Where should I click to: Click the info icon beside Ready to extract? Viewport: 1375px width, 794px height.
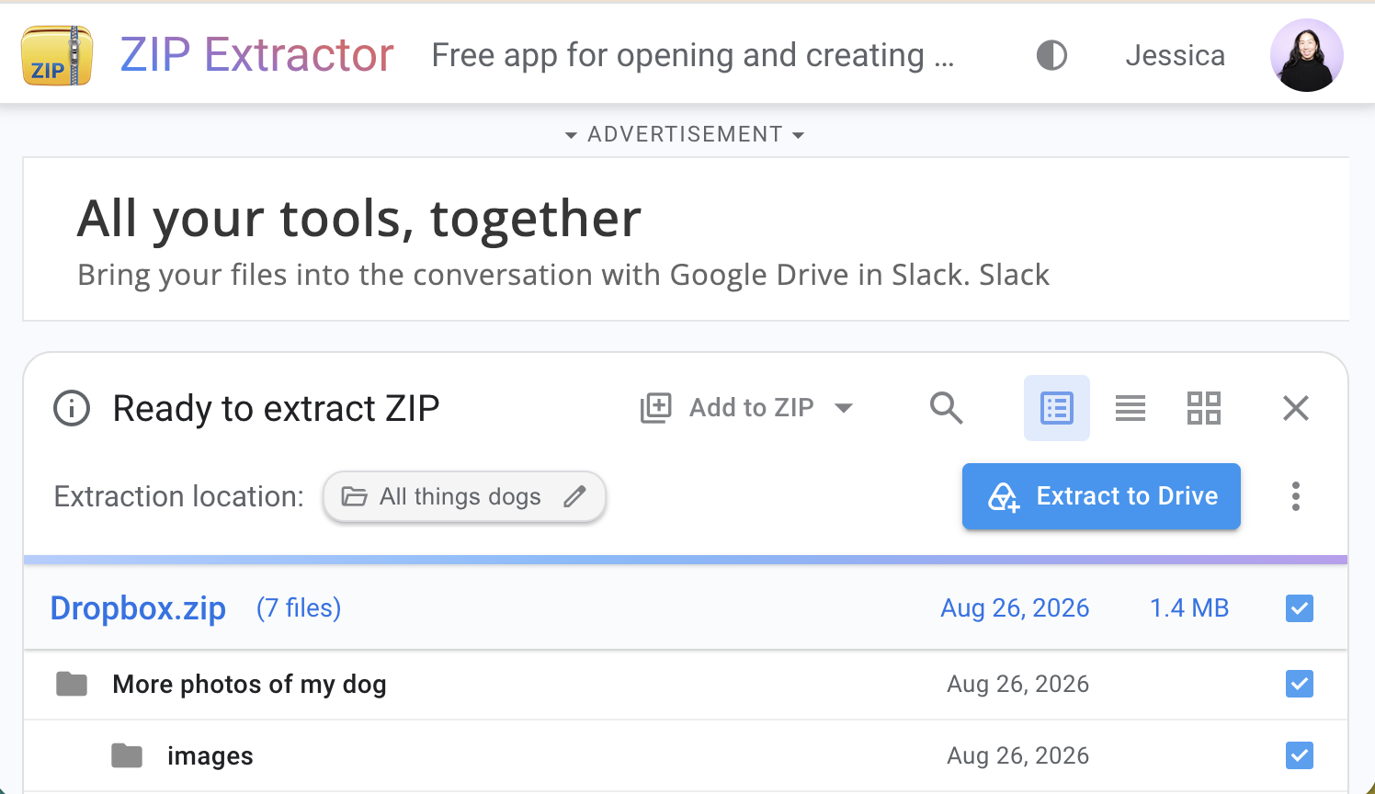(72, 408)
